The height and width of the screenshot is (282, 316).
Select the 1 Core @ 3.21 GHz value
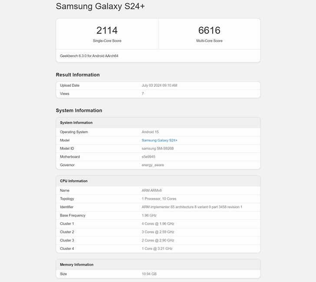pos(157,249)
